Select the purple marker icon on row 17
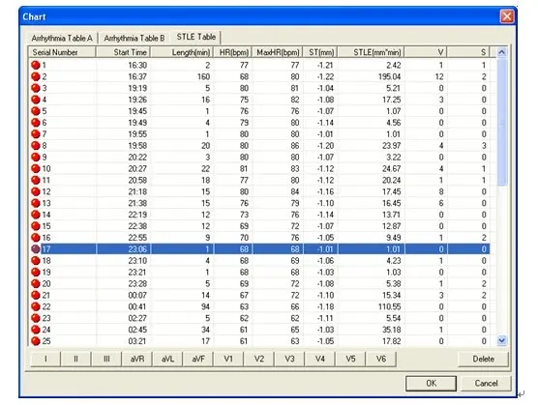The image size is (538, 405). [x=36, y=248]
